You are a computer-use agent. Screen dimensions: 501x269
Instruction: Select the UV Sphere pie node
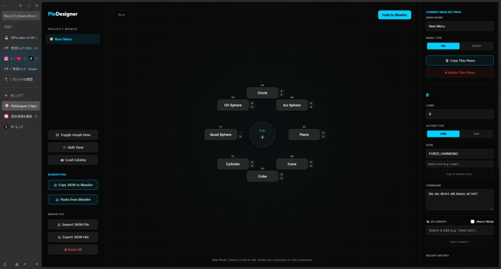(233, 105)
